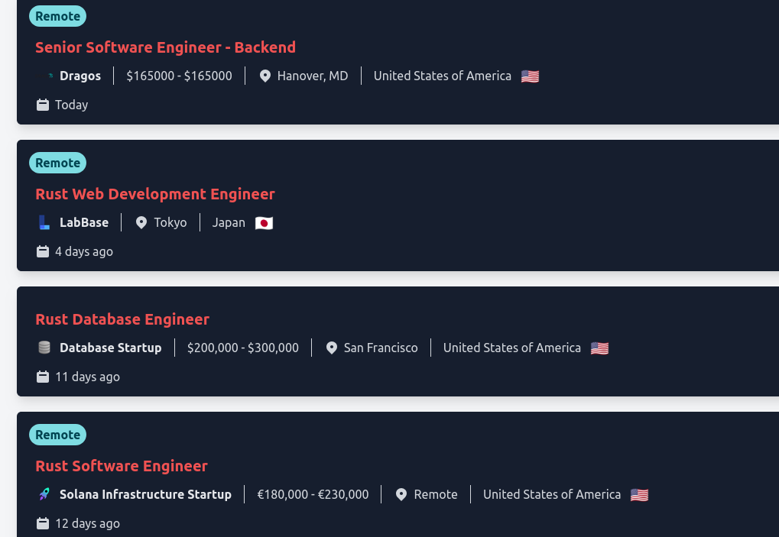Click the Remote badge on the Dragos job
Image resolution: width=779 pixels, height=537 pixels.
point(57,16)
